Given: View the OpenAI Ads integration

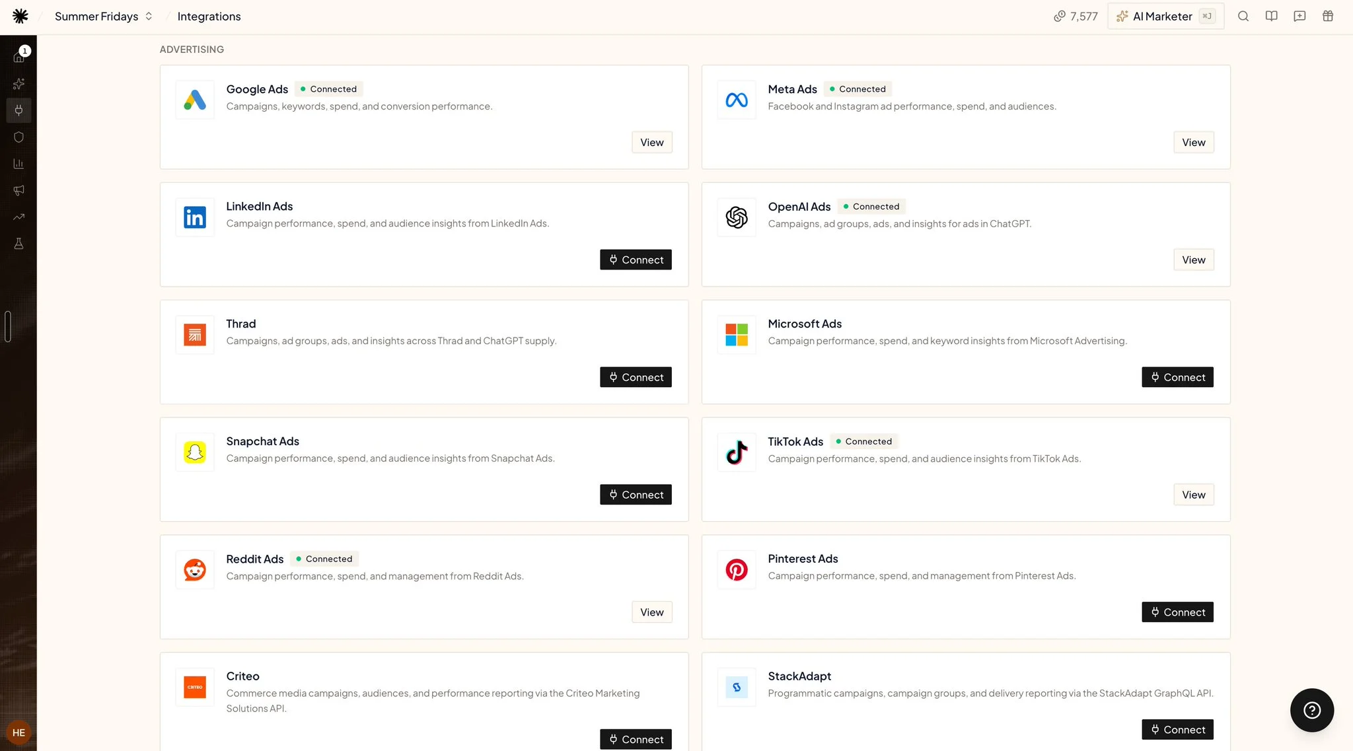Looking at the screenshot, I should coord(1193,260).
